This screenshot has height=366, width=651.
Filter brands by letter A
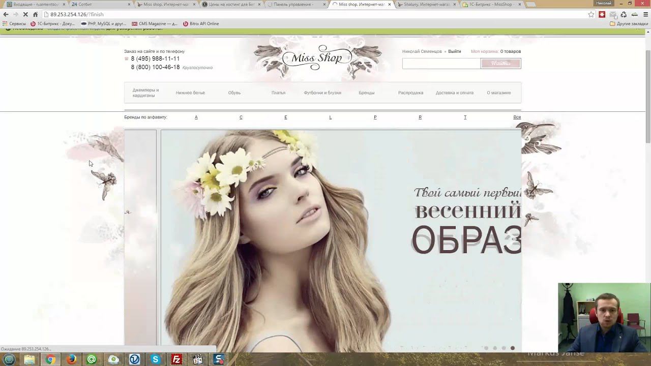(196, 117)
